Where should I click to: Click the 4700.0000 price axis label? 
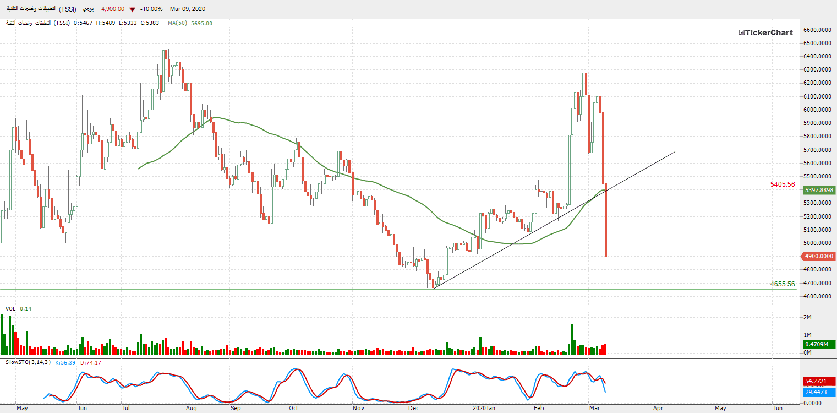[818, 283]
